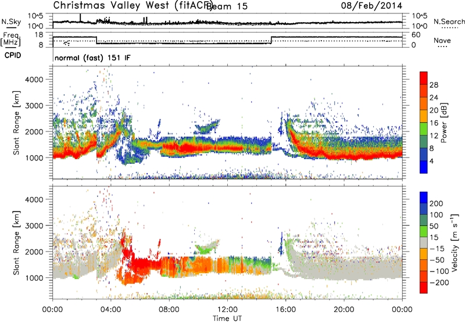Click the 'Time UT' axis title

[227, 319]
